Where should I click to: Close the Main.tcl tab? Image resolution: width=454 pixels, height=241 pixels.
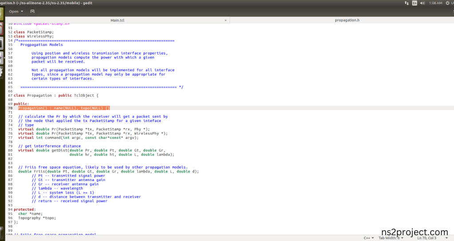226,20
